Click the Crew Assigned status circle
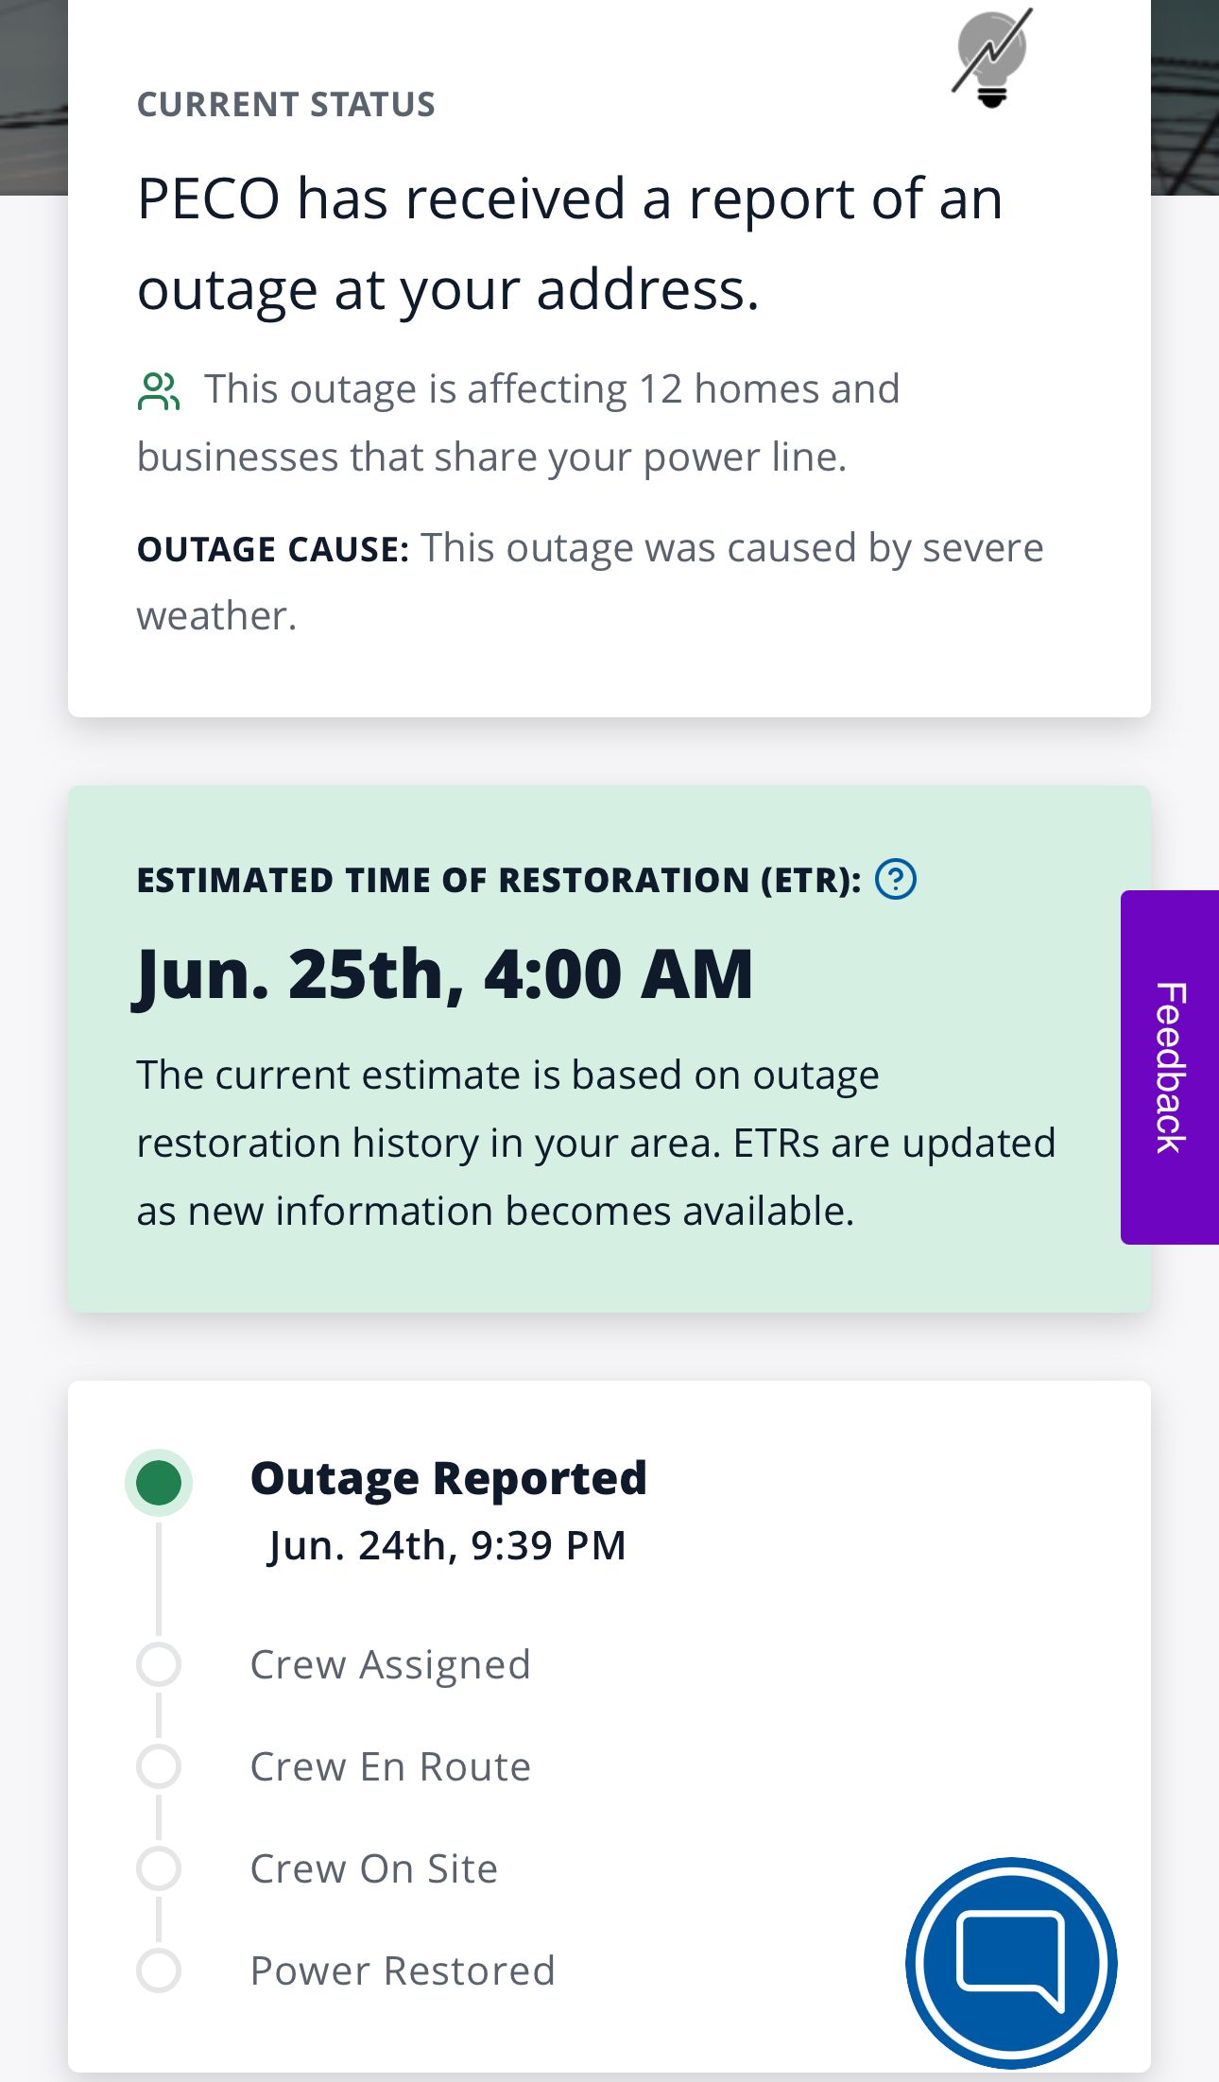The width and height of the screenshot is (1219, 2082). 159,1664
